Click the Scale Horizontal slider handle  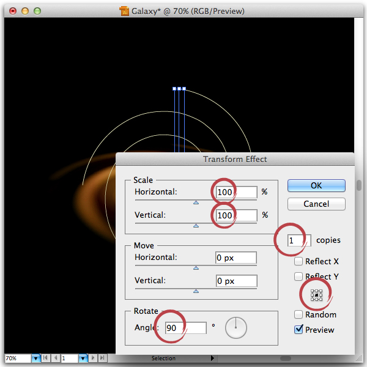pyautogui.click(x=196, y=202)
